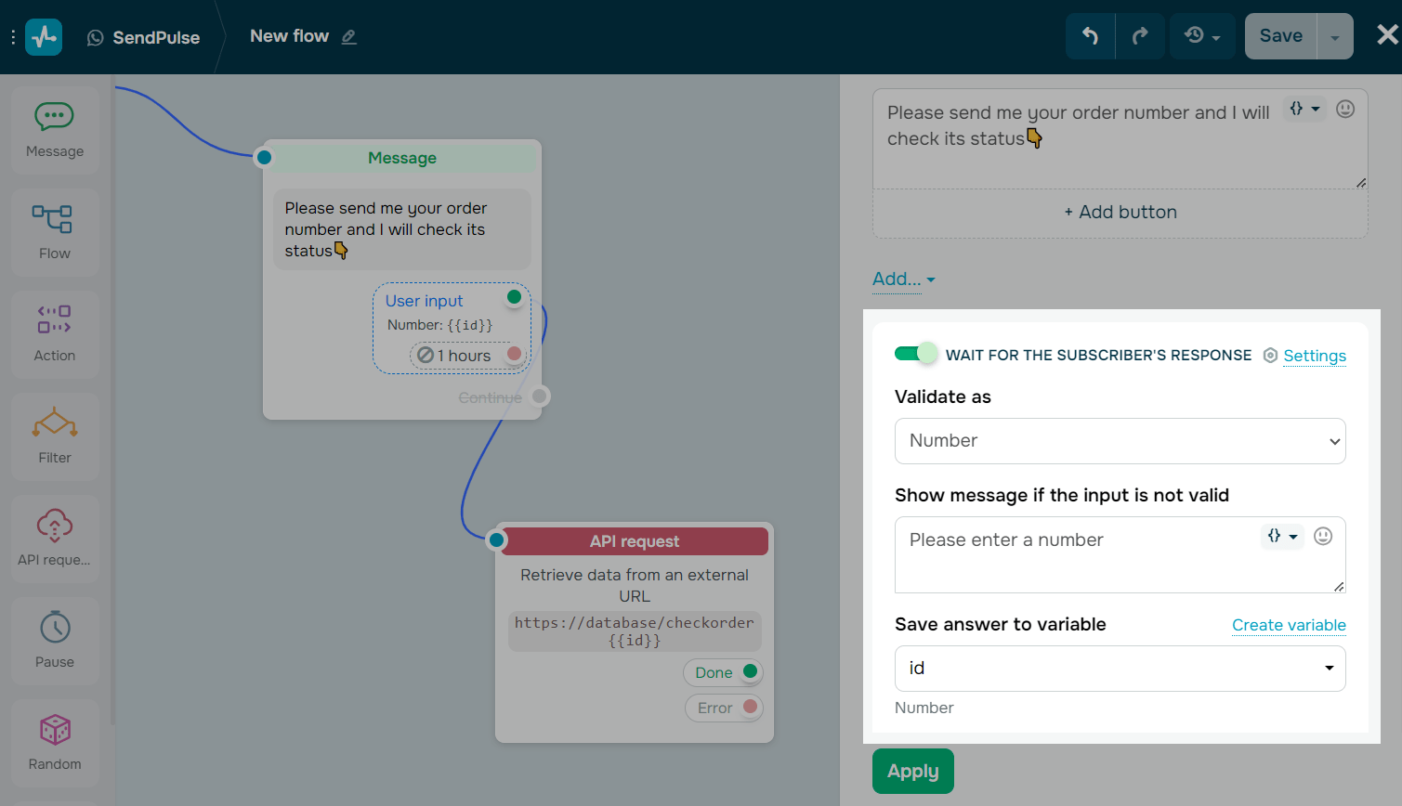Open the Create variable link

click(1289, 625)
